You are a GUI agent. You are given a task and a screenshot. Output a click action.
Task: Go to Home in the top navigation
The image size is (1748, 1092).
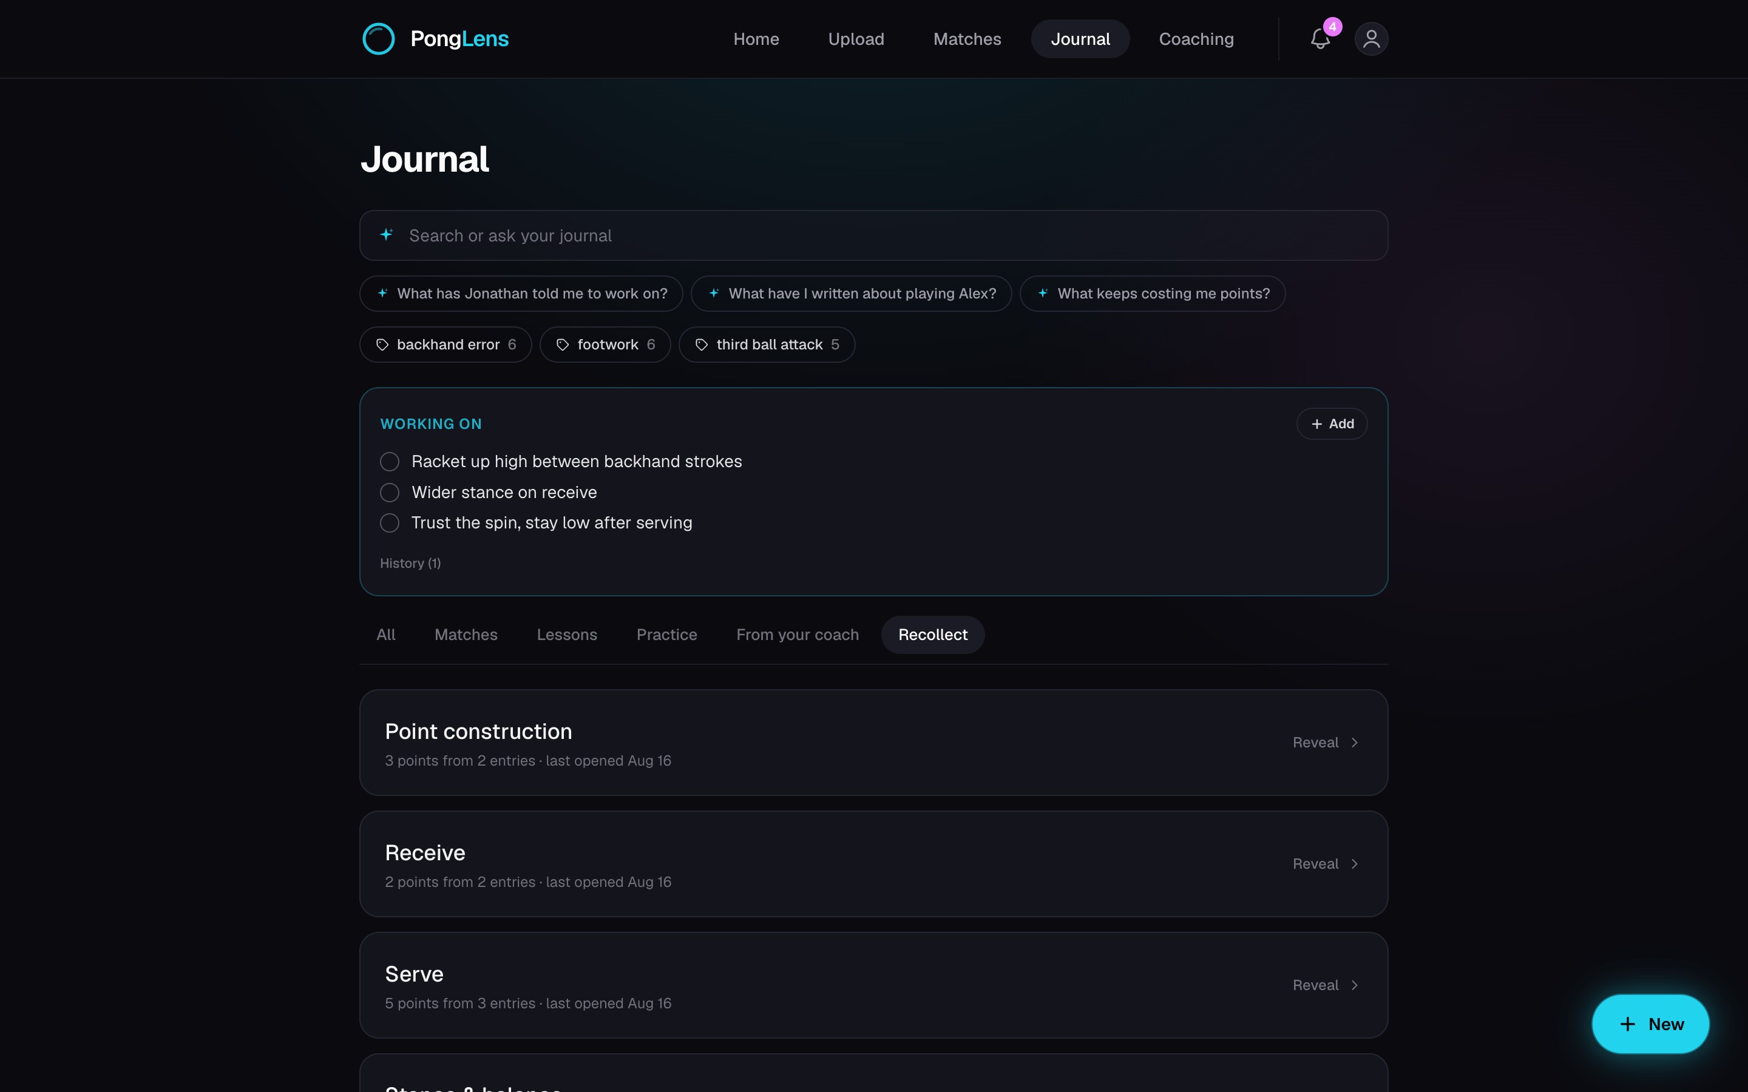(756, 39)
